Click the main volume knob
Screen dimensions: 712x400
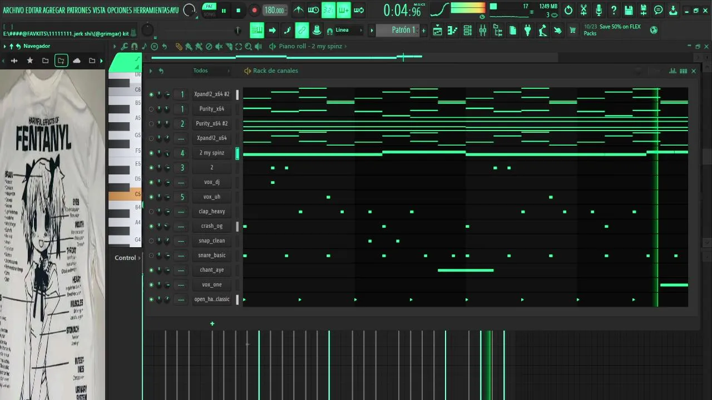click(x=190, y=10)
